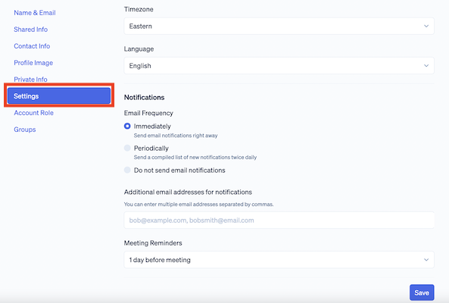
Task: Open Account Role page
Action: point(33,113)
